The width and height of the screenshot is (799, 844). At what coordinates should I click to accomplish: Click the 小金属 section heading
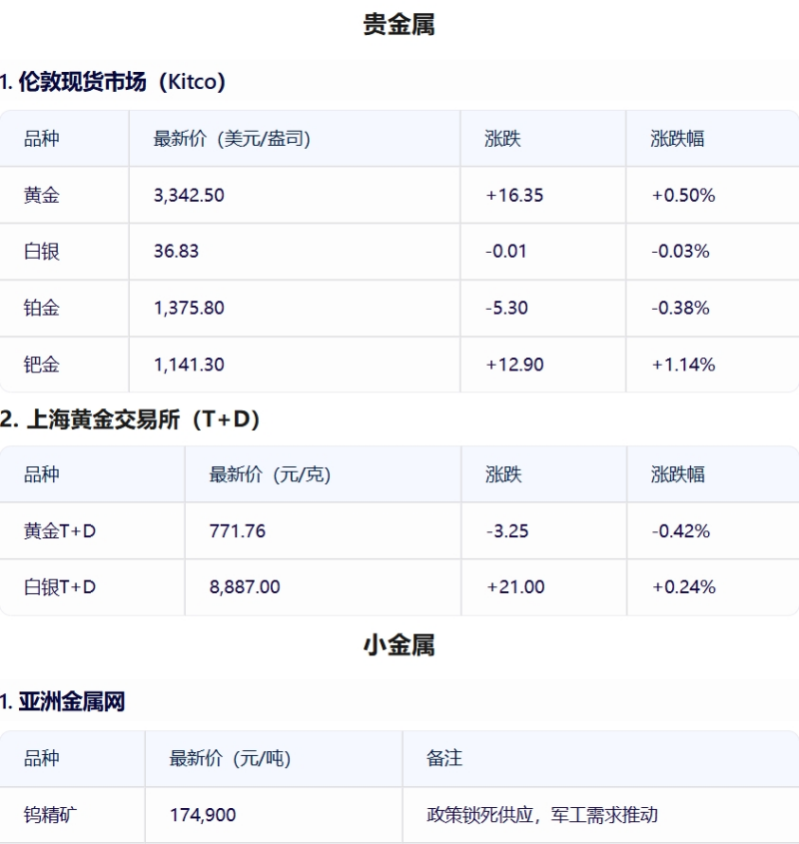pos(399,645)
